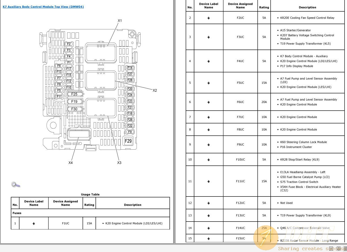Click 'KR20E Cooling Fan Speed Control Relay' text

pyautogui.click(x=307, y=18)
